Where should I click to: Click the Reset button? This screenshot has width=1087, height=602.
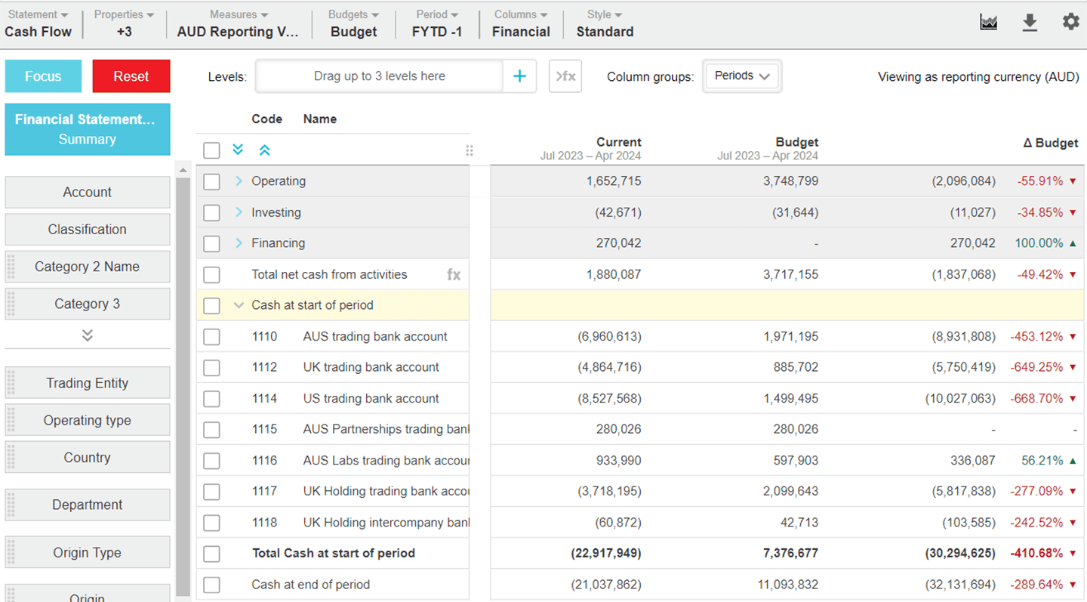[131, 76]
